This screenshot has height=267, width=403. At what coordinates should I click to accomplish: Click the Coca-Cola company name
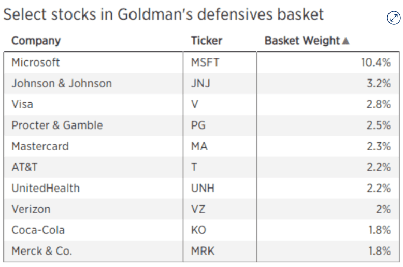pyautogui.click(x=38, y=230)
